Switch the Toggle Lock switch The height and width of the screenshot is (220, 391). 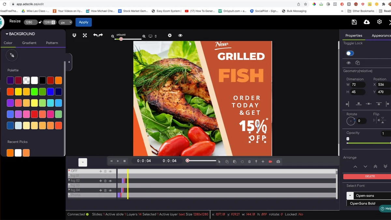coord(350,53)
